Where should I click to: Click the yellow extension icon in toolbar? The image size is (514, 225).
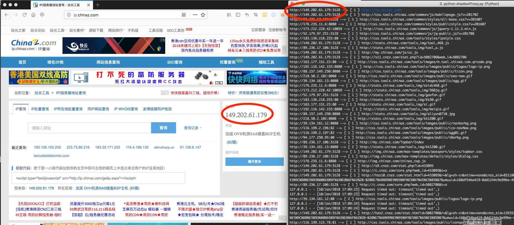[265, 15]
